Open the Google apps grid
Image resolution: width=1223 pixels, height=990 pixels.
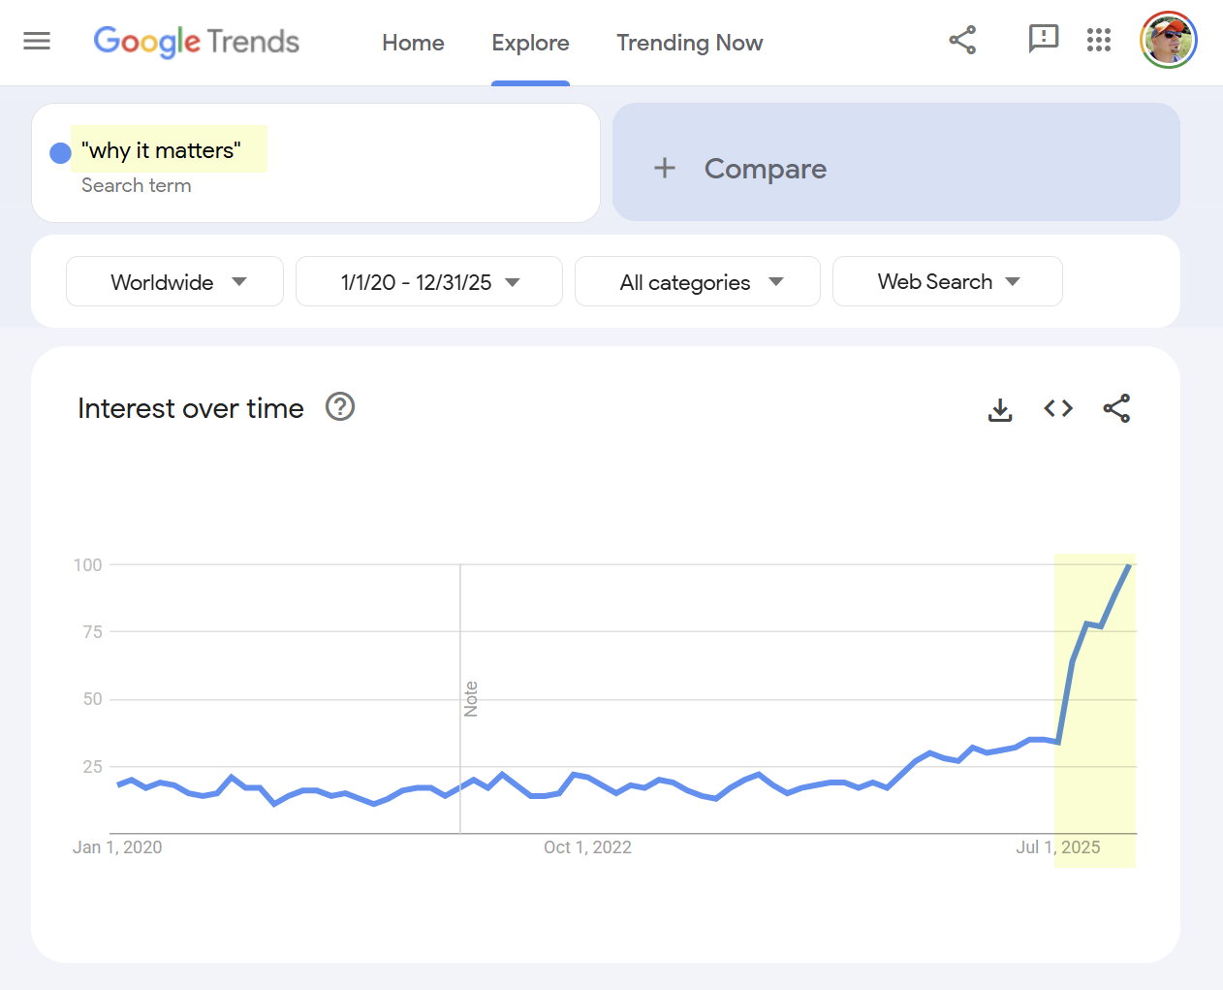click(x=1099, y=40)
